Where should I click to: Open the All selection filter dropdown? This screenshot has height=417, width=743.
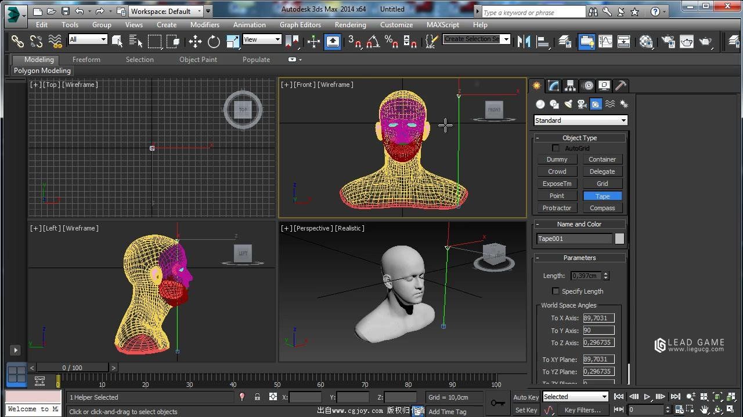(88, 39)
